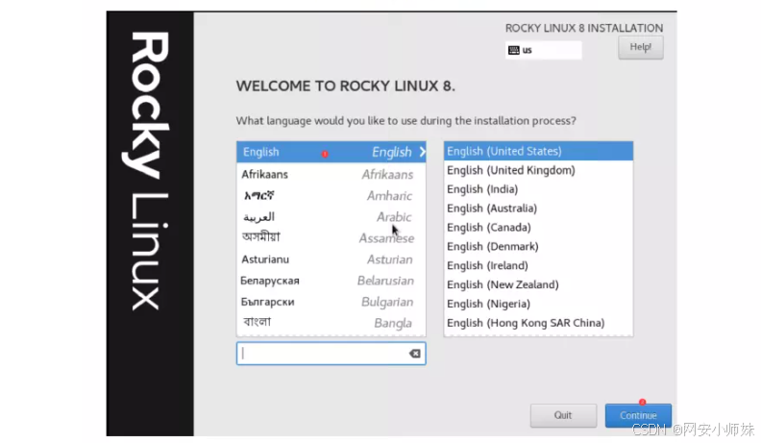Image resolution: width=761 pixels, height=443 pixels.
Task: Click the arrow beside English language
Action: [x=421, y=152]
